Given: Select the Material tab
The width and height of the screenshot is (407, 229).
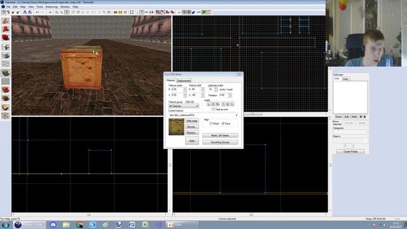Looking at the screenshot, I should click(170, 81).
